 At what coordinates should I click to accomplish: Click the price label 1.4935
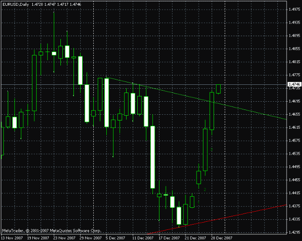pyautogui.click(x=294, y=23)
